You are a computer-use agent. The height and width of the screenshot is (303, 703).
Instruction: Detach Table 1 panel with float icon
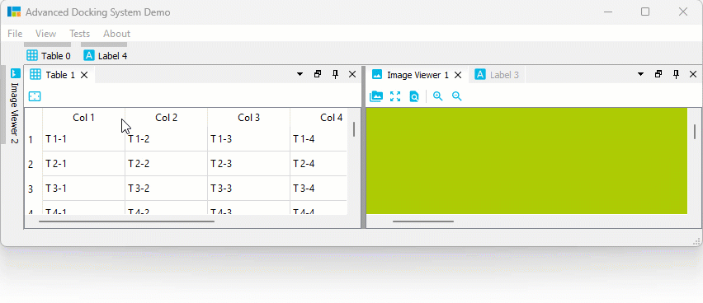coord(318,74)
